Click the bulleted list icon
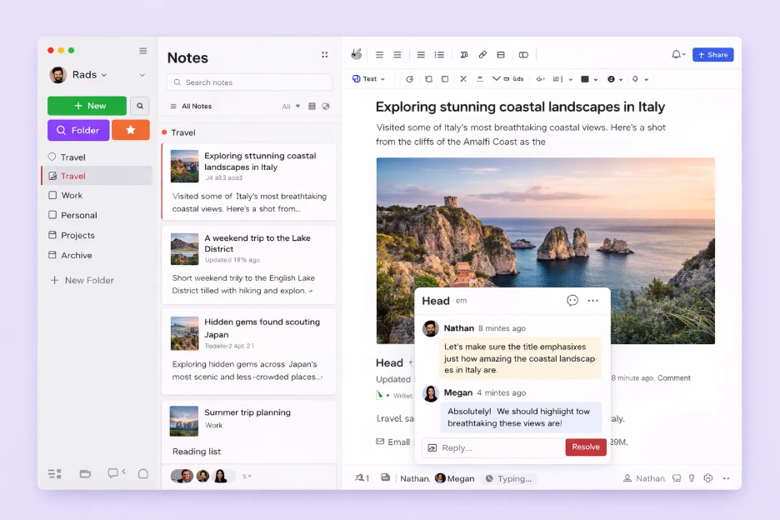 point(439,55)
